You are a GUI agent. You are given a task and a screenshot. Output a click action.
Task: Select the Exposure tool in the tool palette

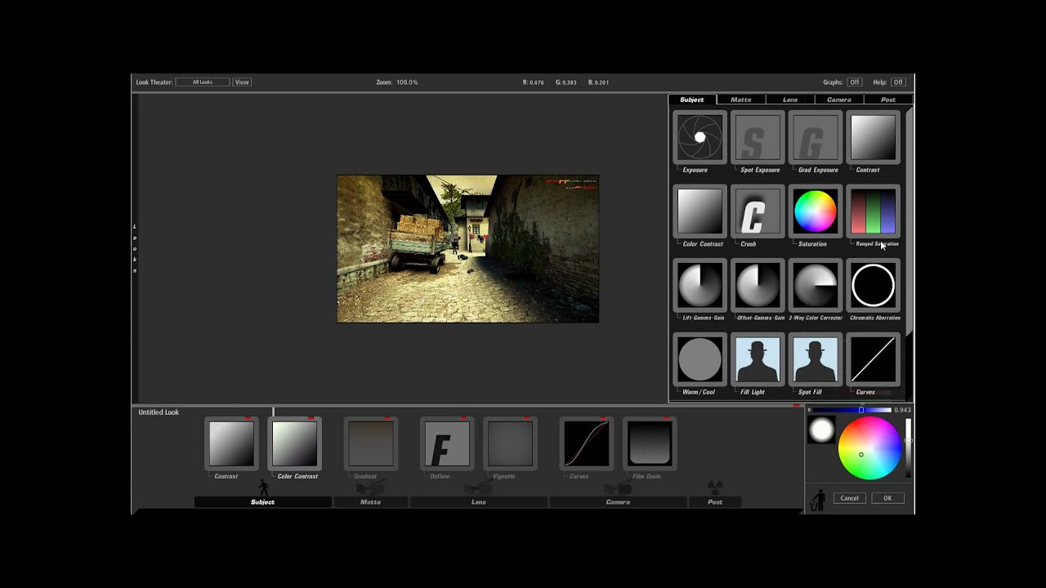[x=700, y=138]
